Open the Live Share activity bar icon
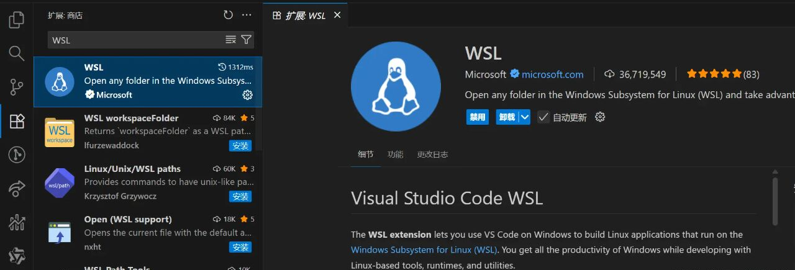 coord(17,188)
